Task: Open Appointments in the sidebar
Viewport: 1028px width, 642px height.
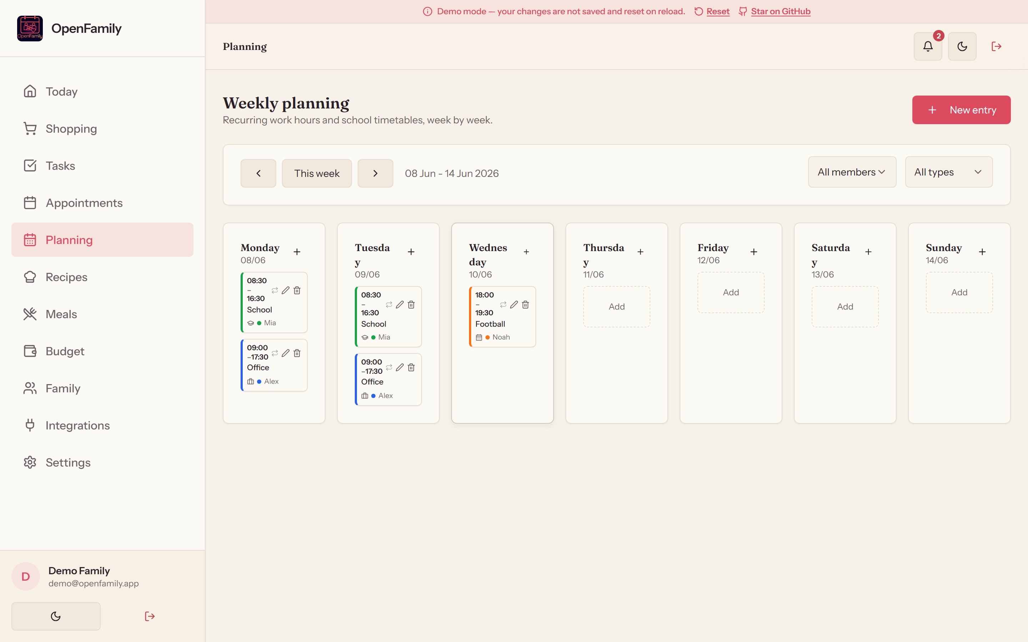Action: tap(102, 203)
